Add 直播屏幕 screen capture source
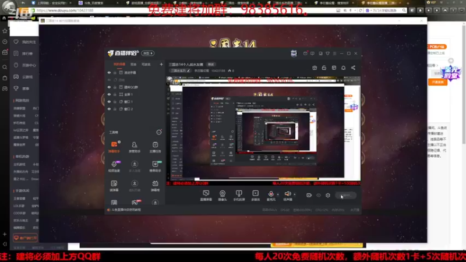Viewport: 466px width, 262px height. (206, 196)
